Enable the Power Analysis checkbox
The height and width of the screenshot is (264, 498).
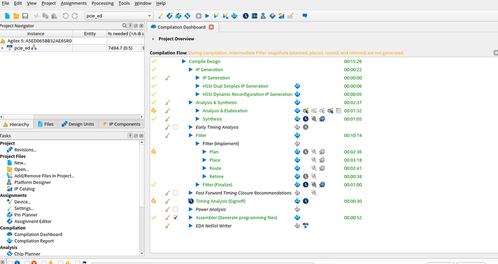[x=175, y=209]
